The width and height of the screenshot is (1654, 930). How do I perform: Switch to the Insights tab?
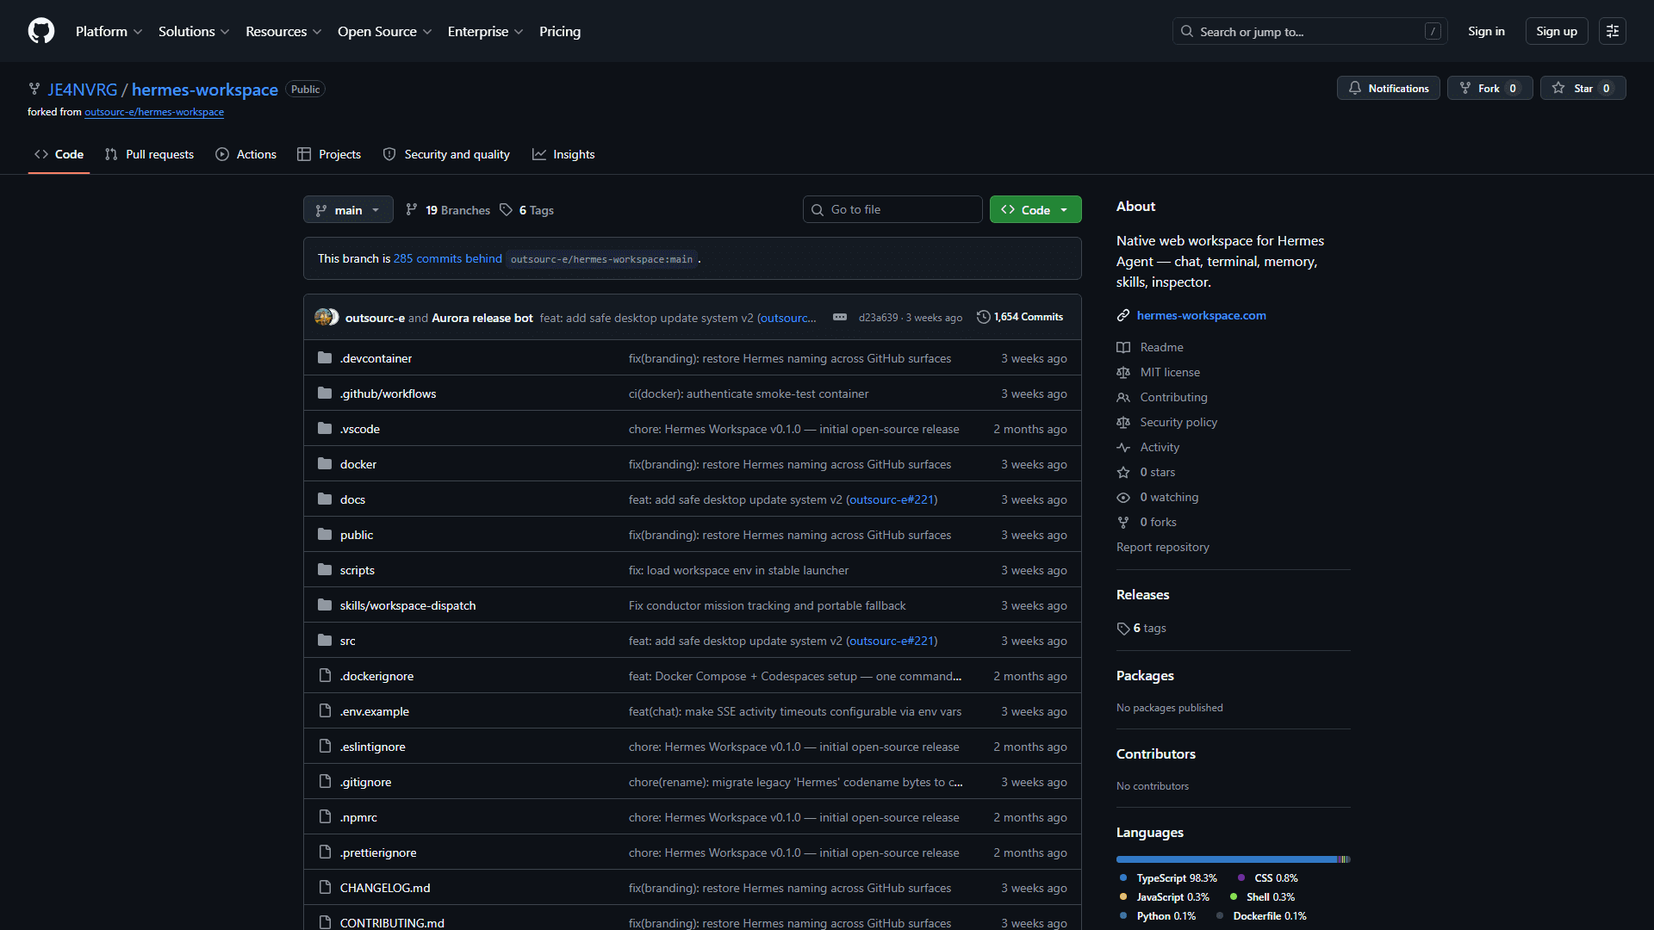[x=563, y=154]
